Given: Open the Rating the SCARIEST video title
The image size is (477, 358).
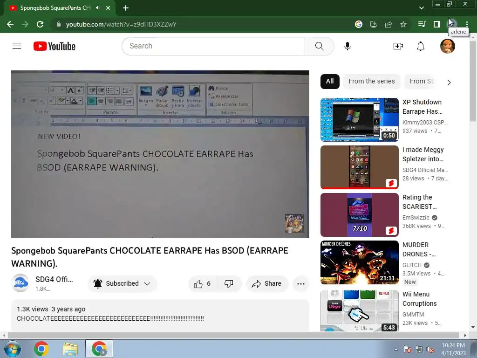Looking at the screenshot, I should pyautogui.click(x=420, y=202).
